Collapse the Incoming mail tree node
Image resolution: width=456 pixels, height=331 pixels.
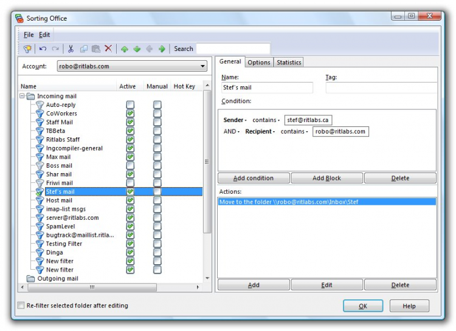point(22,95)
